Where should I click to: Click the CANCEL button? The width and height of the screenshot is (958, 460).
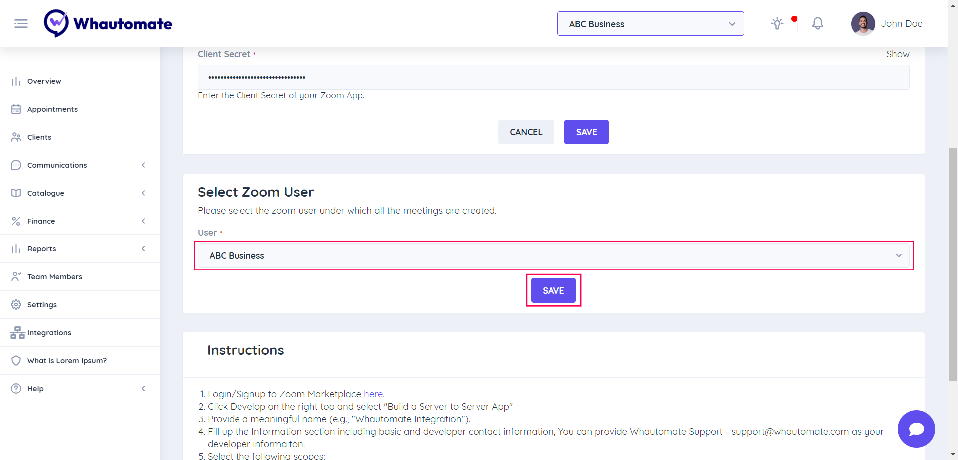(526, 132)
